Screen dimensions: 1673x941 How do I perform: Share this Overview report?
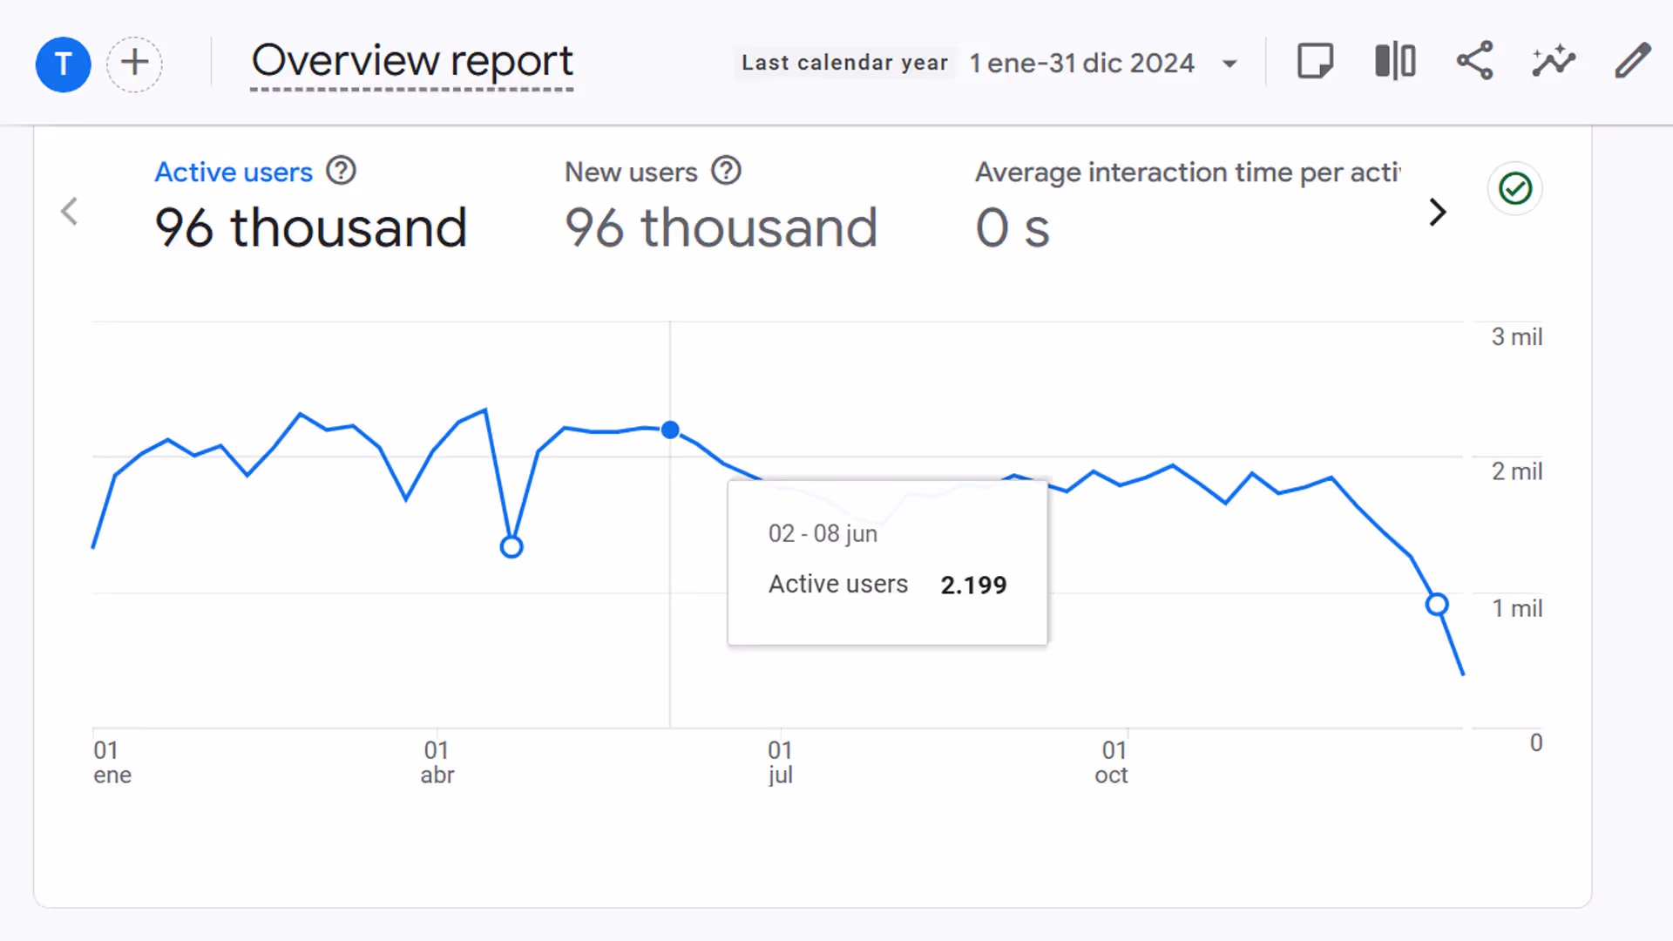(x=1473, y=61)
